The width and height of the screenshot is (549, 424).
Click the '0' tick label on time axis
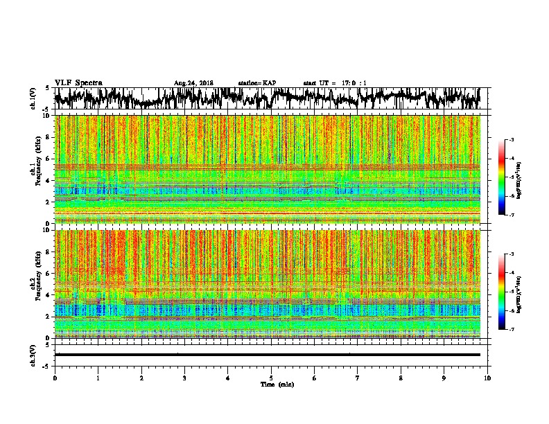pos(55,378)
